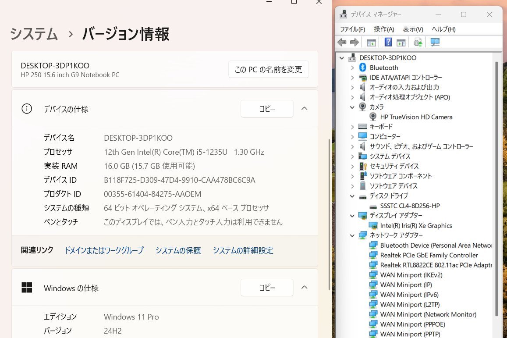The height and width of the screenshot is (338, 507).
Task: Click action pane toolbar icon beside Help
Action: point(401,43)
